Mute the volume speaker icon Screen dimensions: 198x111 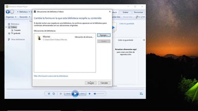[x=89, y=94]
